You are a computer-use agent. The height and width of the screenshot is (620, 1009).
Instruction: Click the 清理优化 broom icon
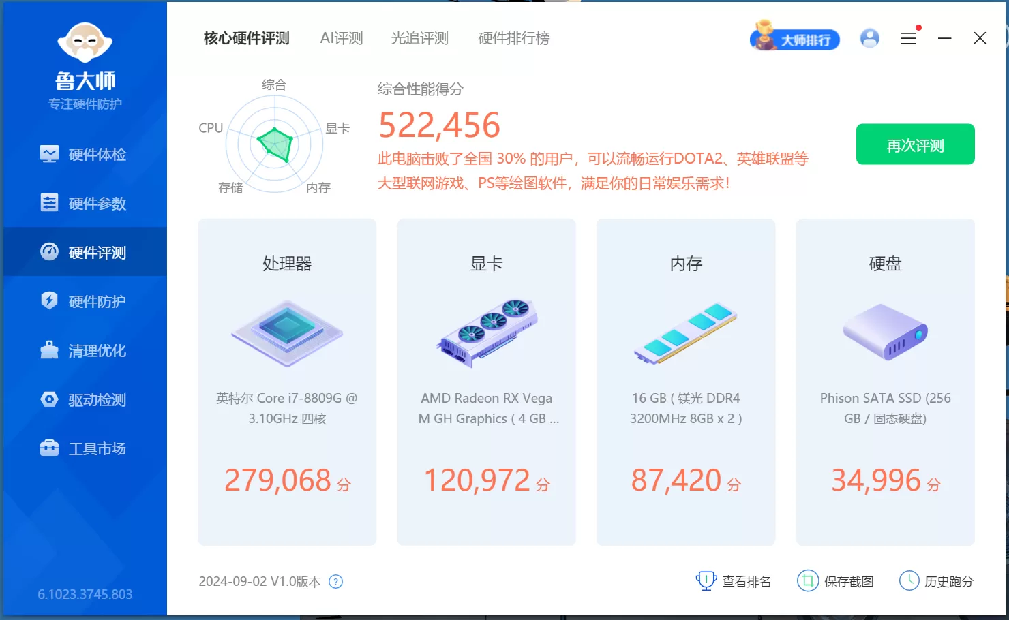coord(49,350)
